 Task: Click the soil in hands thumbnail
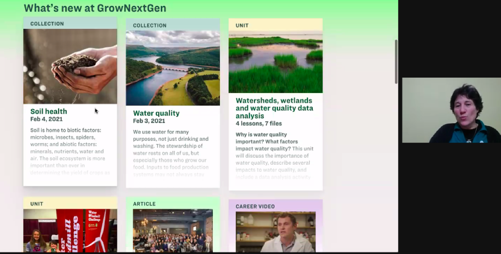pos(70,66)
